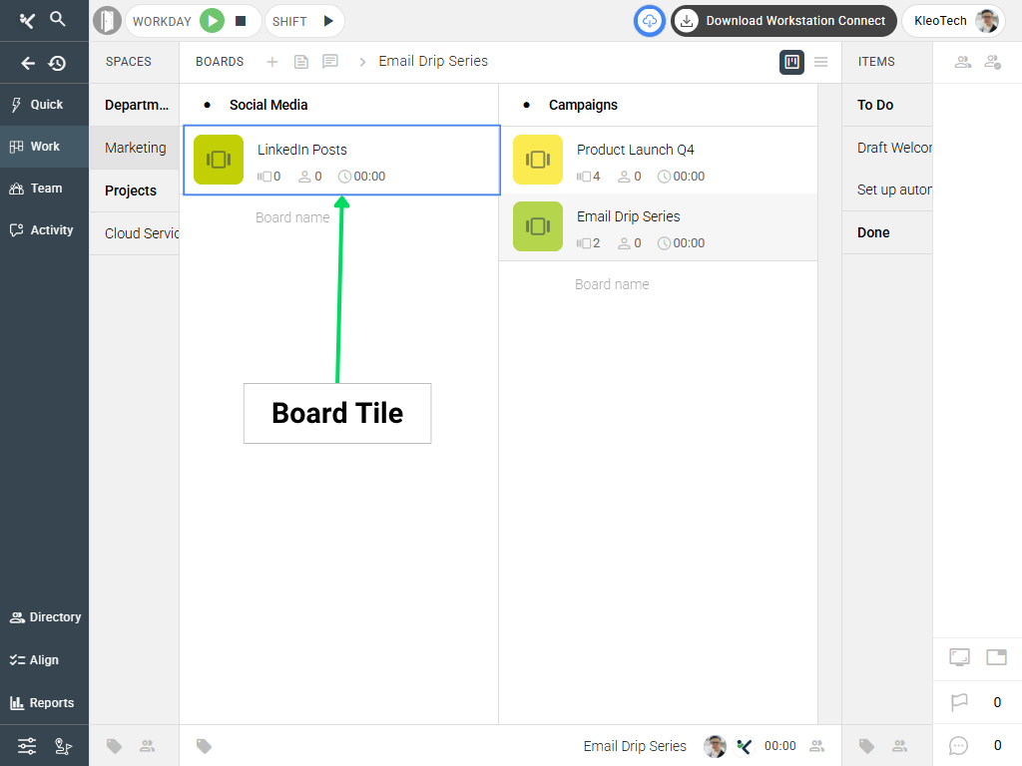Click the flag icon in right panel
Screen dimensions: 1022x766
tap(959, 702)
